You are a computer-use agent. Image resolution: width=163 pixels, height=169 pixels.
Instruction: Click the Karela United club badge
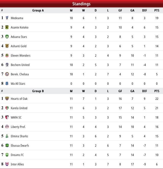7,108
